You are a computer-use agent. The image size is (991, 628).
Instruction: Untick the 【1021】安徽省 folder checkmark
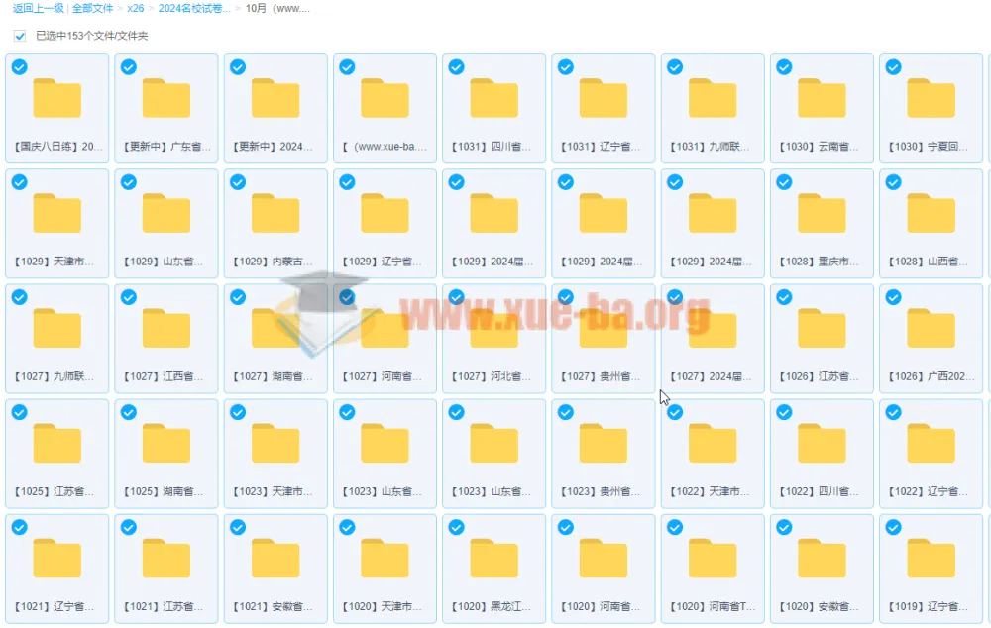[x=237, y=527]
